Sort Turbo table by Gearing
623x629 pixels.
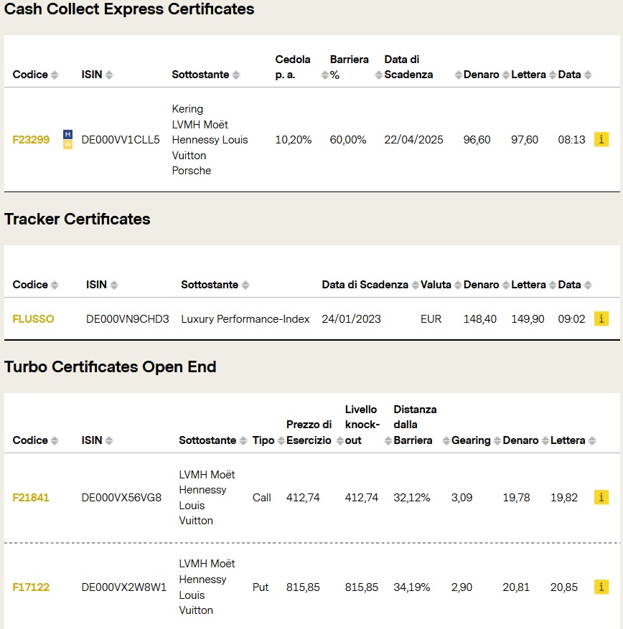point(497,441)
